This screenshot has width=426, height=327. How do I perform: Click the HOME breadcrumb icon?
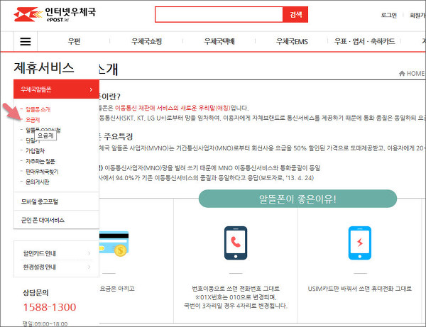click(402, 73)
